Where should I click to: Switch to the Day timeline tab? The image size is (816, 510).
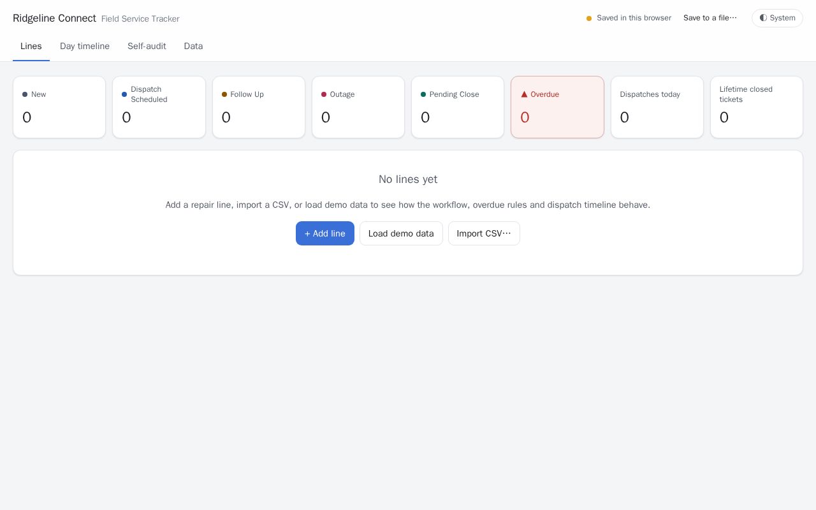85,47
